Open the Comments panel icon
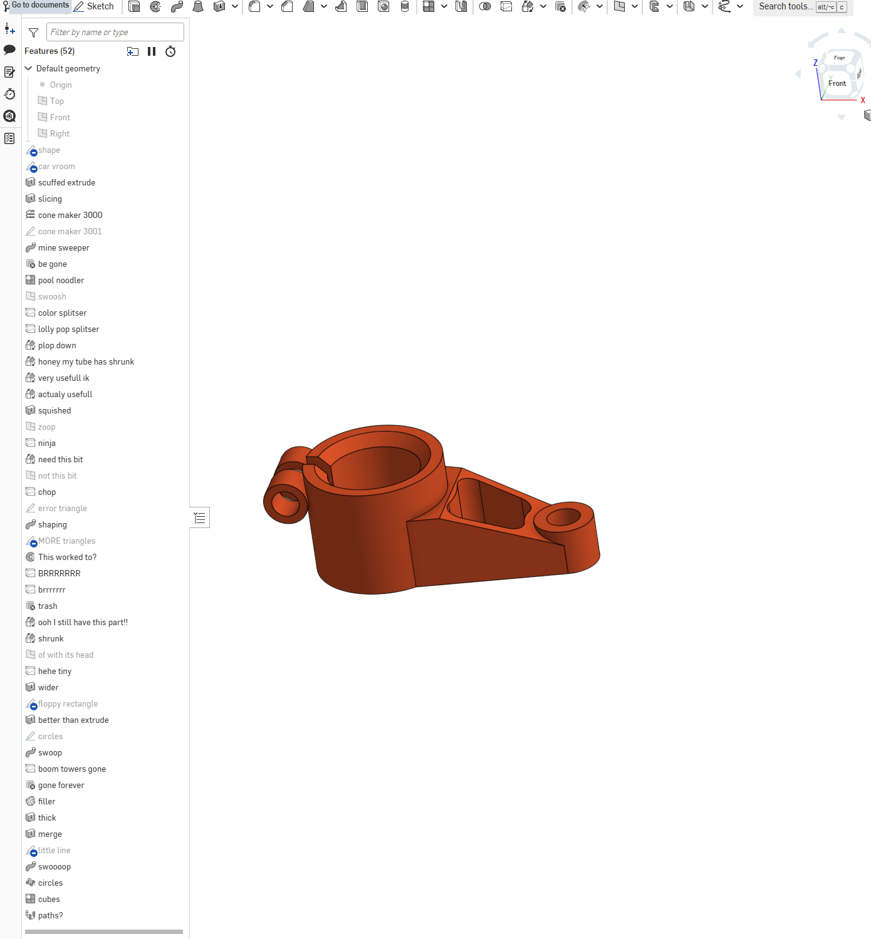 point(9,50)
